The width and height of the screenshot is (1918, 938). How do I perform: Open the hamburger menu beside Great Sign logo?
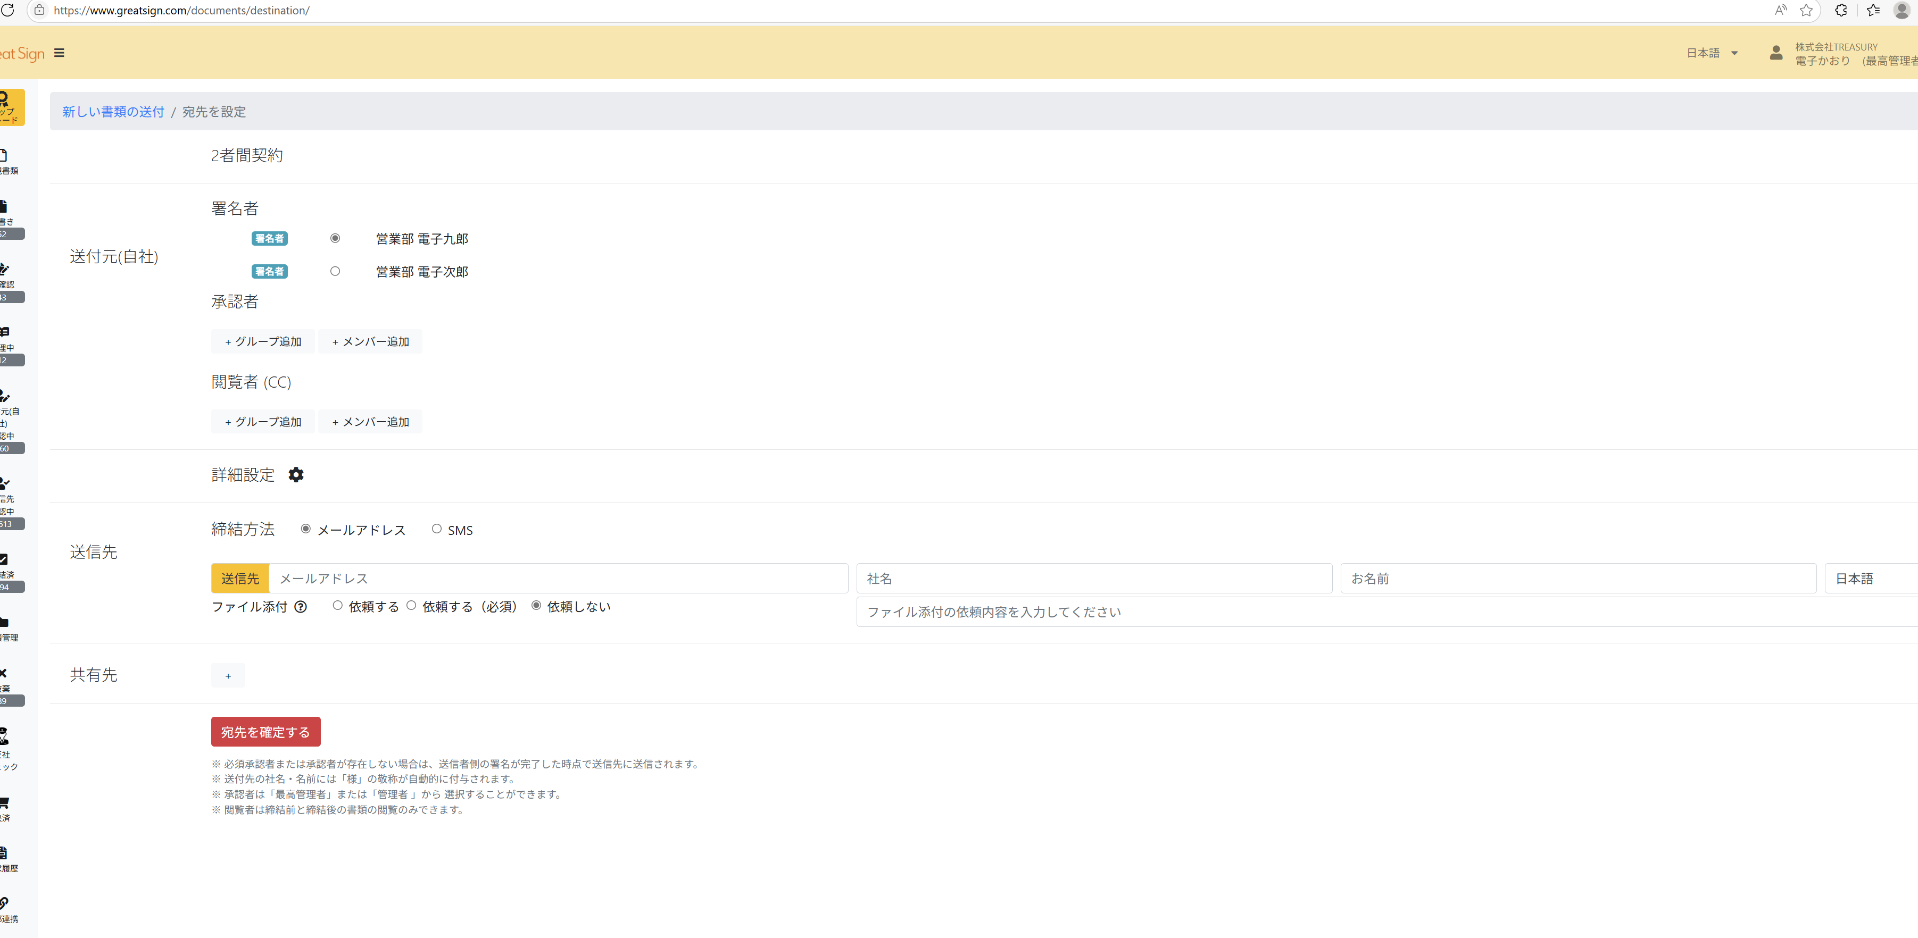tap(60, 53)
